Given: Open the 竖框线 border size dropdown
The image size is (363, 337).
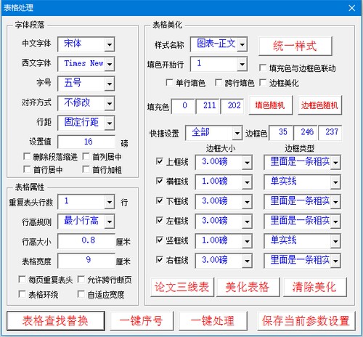Looking at the screenshot, I should coord(247,241).
